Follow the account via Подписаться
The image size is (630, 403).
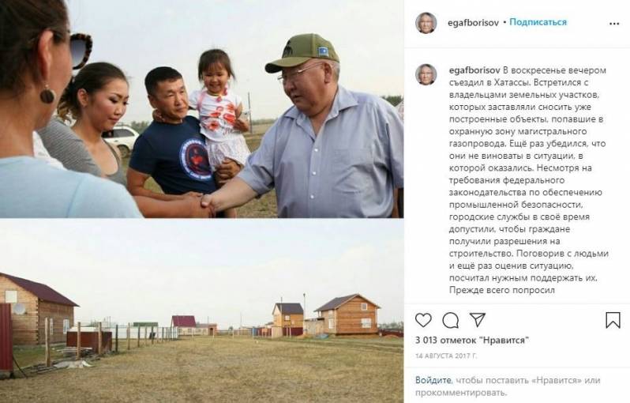click(538, 22)
